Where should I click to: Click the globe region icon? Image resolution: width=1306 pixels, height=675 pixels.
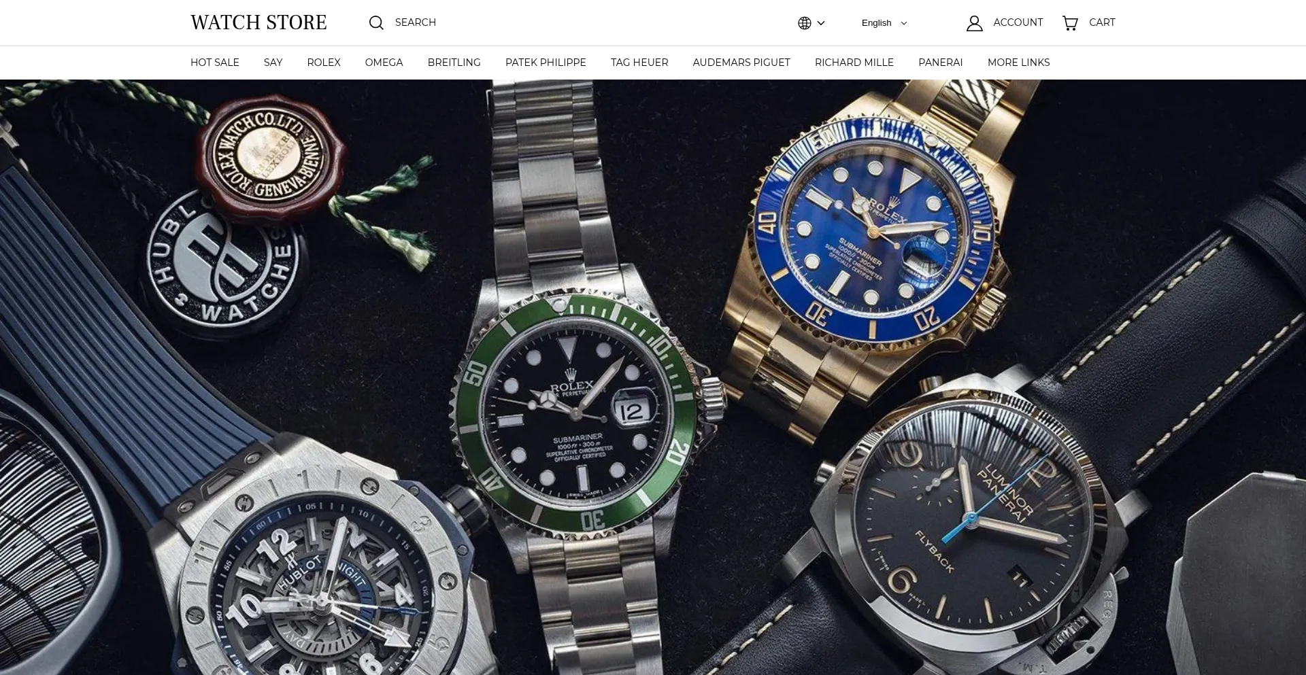point(805,23)
